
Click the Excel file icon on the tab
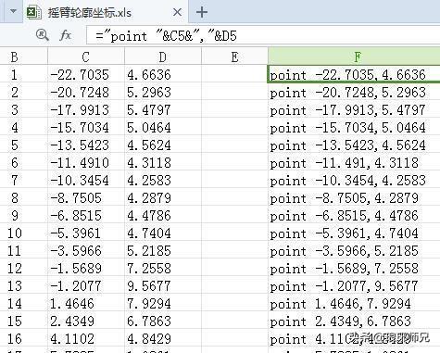click(x=34, y=12)
